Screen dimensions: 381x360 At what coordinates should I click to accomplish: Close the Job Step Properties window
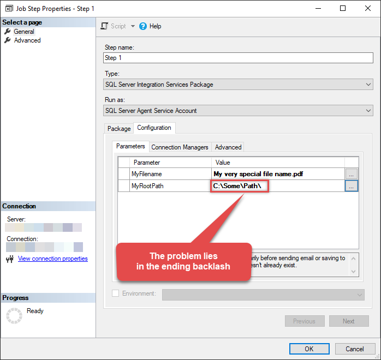coord(368,9)
